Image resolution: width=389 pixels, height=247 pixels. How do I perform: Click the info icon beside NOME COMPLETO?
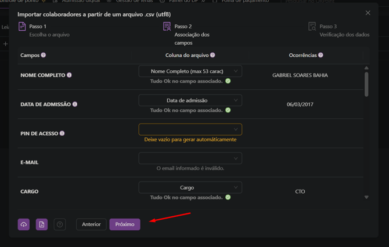click(x=70, y=75)
